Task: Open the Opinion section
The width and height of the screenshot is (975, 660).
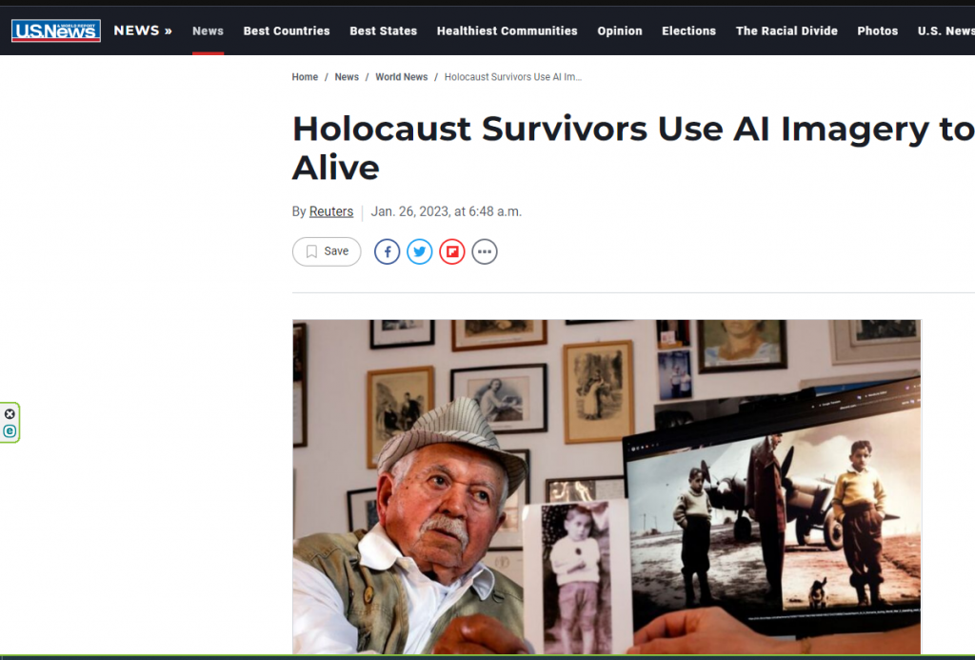Action: click(x=619, y=31)
